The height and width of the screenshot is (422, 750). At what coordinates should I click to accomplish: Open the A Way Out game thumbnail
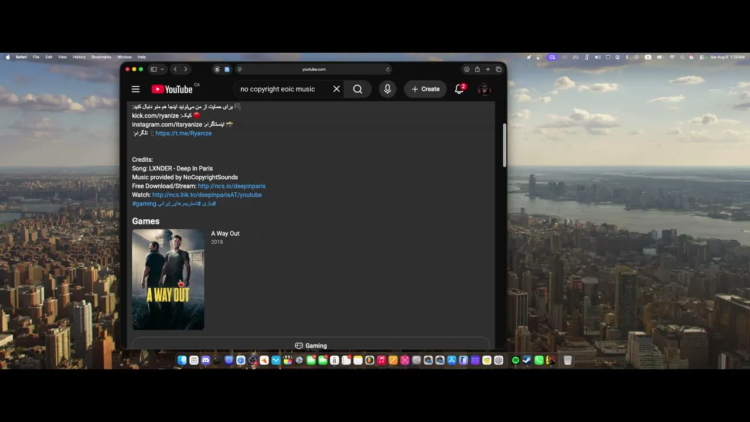tap(168, 280)
